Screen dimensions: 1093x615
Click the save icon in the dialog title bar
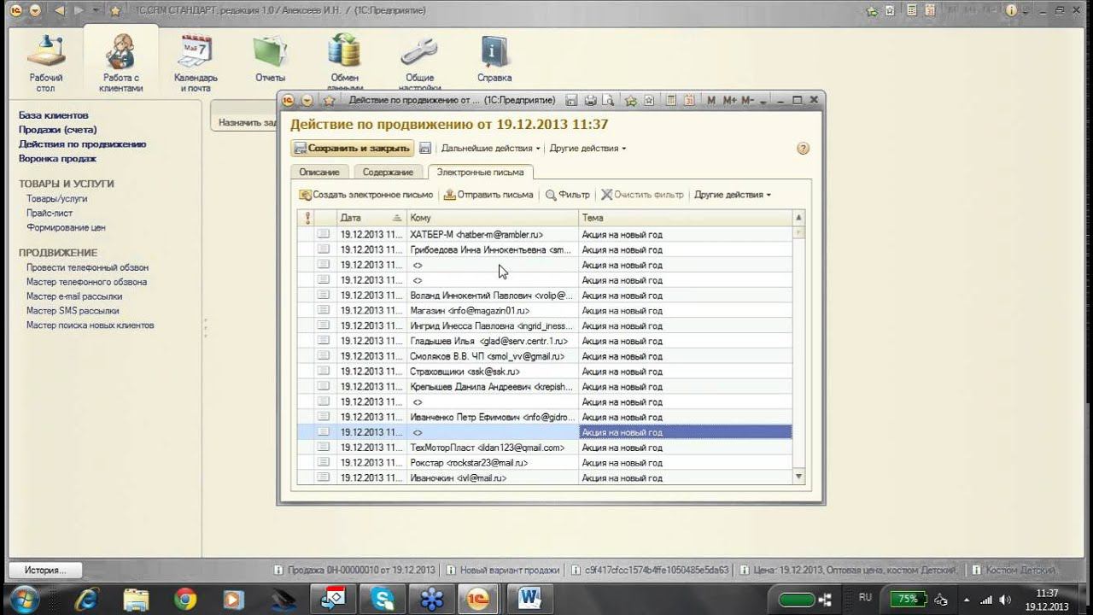(x=571, y=101)
